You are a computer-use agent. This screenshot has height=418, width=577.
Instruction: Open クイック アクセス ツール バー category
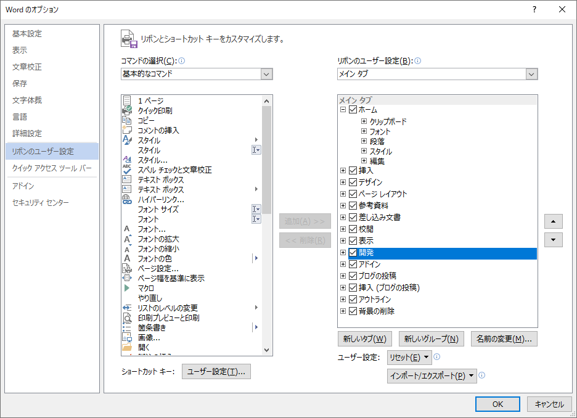[x=52, y=168]
